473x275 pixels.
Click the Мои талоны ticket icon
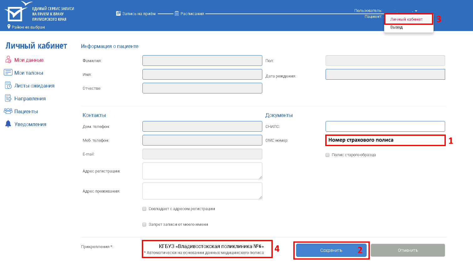(8, 72)
